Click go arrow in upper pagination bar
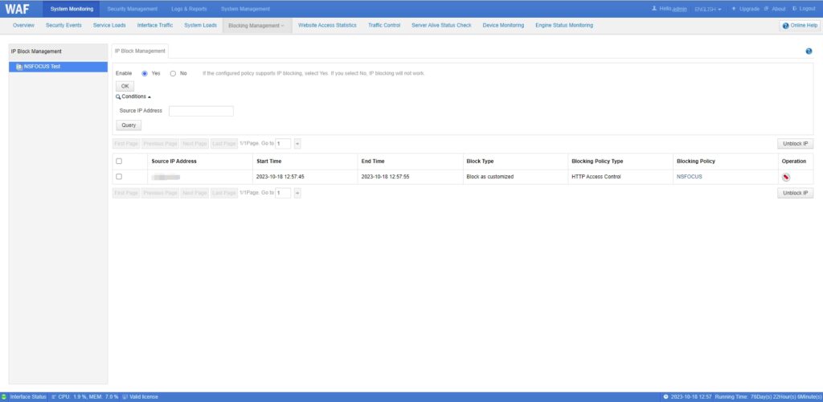Viewport: 823px width, 402px height. pos(297,144)
